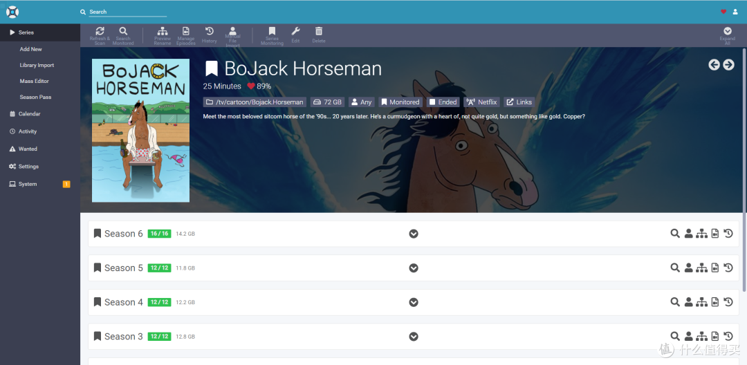Preview rename for Season 5
Image resolution: width=747 pixels, height=365 pixels.
[701, 268]
